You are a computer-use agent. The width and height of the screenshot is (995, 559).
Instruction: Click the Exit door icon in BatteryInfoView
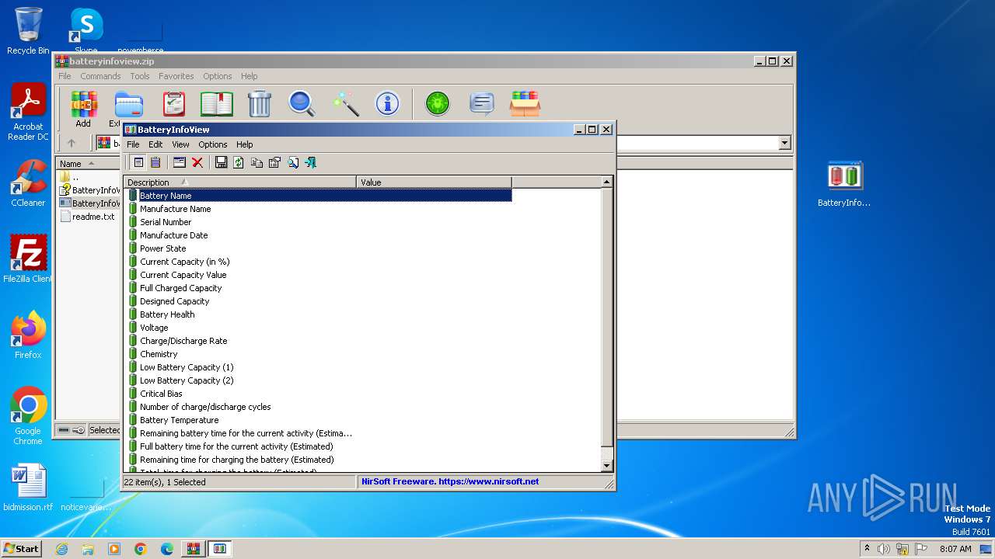311,162
